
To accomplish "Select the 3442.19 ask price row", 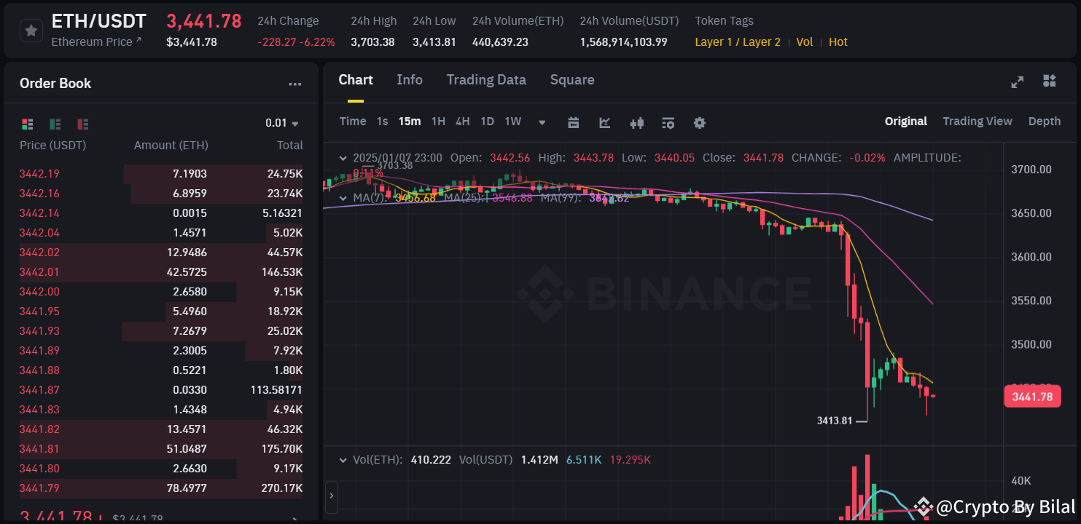I will (161, 174).
